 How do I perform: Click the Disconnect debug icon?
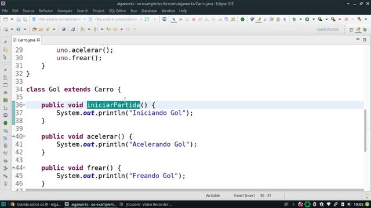point(200,19)
